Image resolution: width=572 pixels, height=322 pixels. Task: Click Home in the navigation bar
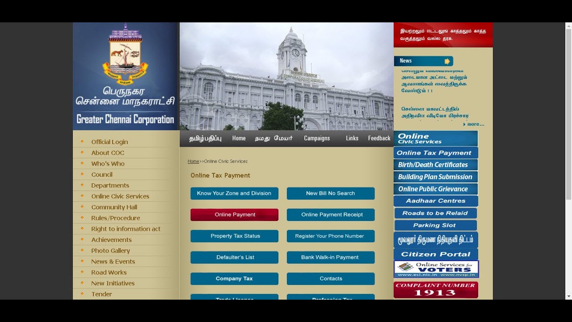click(x=239, y=138)
